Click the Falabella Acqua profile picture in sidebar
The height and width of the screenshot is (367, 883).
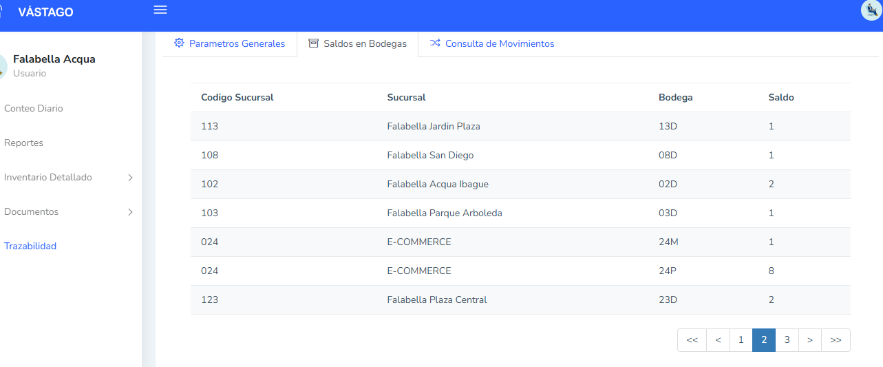tap(2, 66)
